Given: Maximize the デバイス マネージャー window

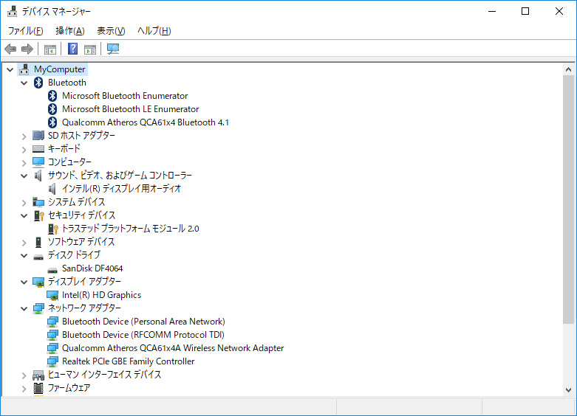Looking at the screenshot, I should 525,11.
